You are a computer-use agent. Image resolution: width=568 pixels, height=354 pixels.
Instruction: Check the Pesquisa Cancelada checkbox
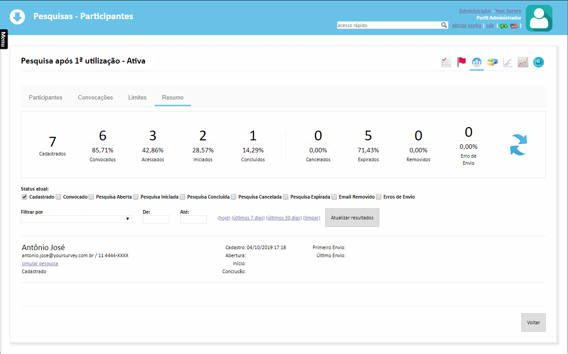tap(234, 197)
